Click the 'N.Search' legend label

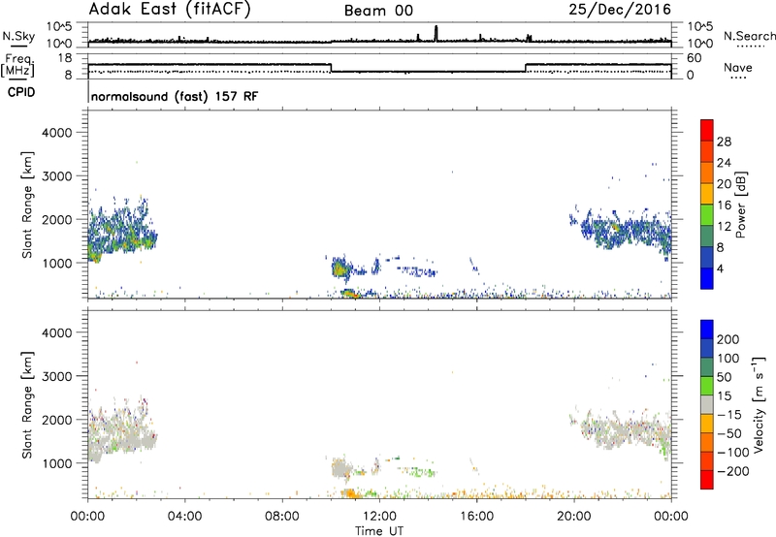pyautogui.click(x=749, y=36)
